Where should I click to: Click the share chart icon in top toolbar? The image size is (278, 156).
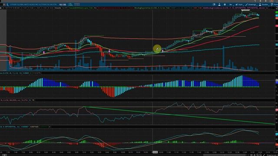[x=214, y=4]
